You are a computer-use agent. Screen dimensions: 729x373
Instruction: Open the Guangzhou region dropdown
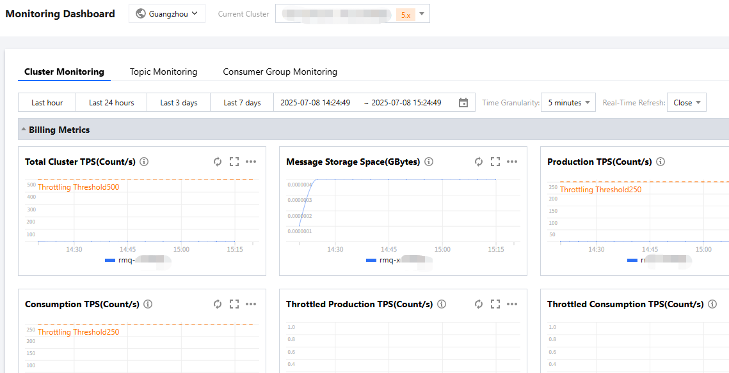pos(167,13)
